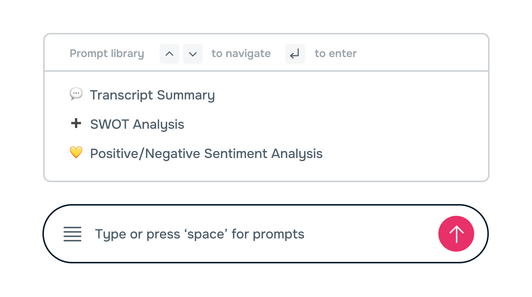Click the word "Transcript" in the list
532x297 pixels.
[121, 95]
